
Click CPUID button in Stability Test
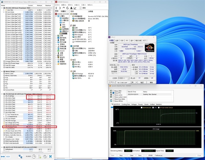tap(150, 155)
